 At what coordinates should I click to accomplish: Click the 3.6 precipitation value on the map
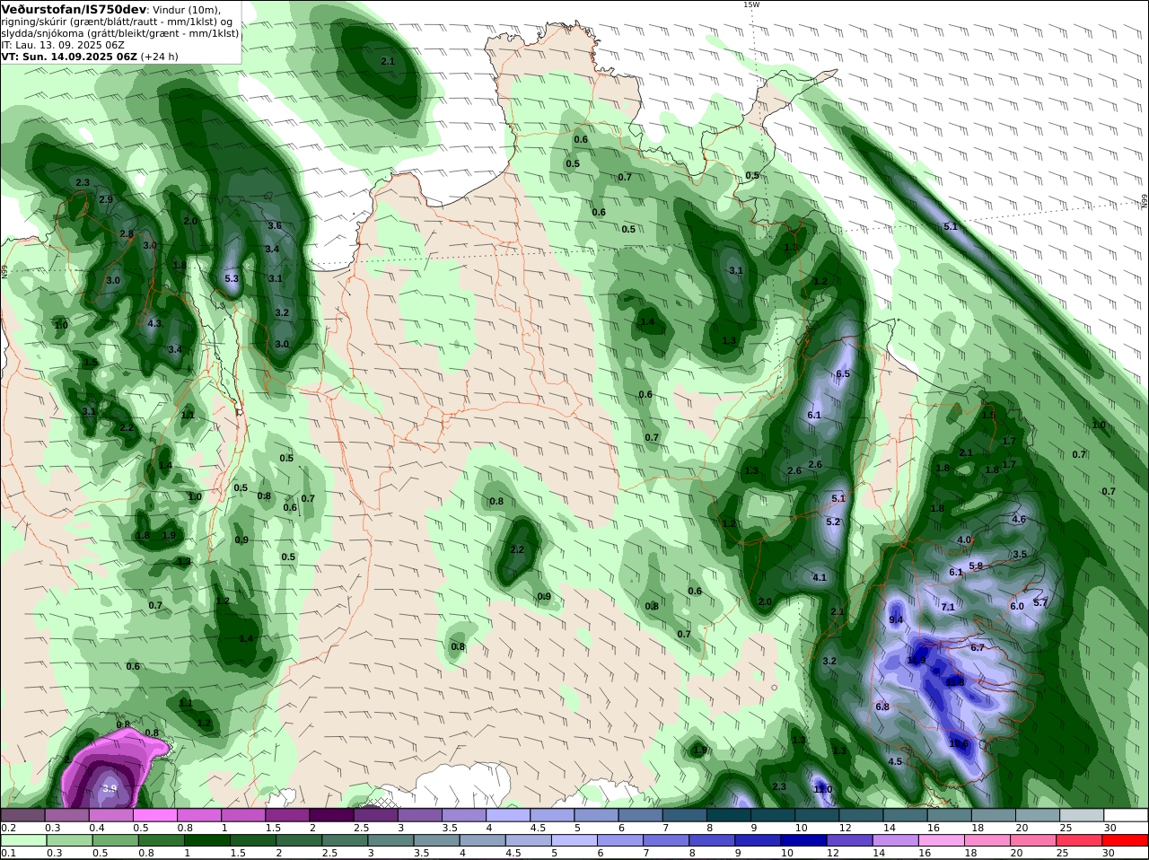[275, 225]
